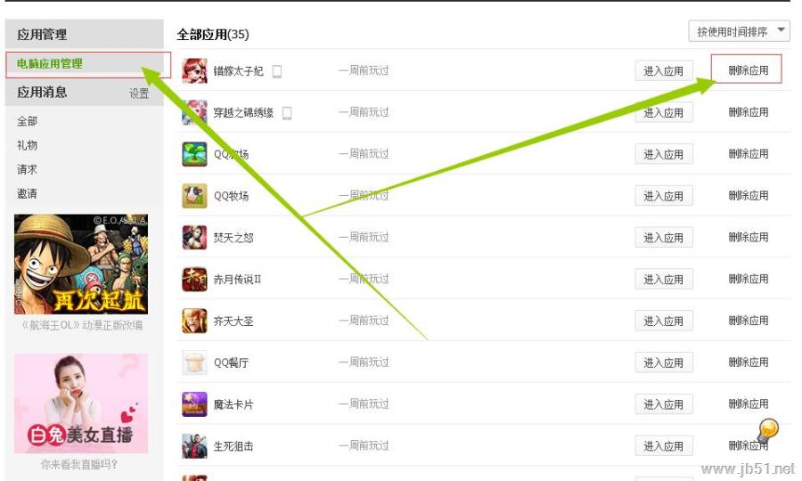Click the 魔法卡片 app icon
Screen dimensions: 802x481
point(194,404)
